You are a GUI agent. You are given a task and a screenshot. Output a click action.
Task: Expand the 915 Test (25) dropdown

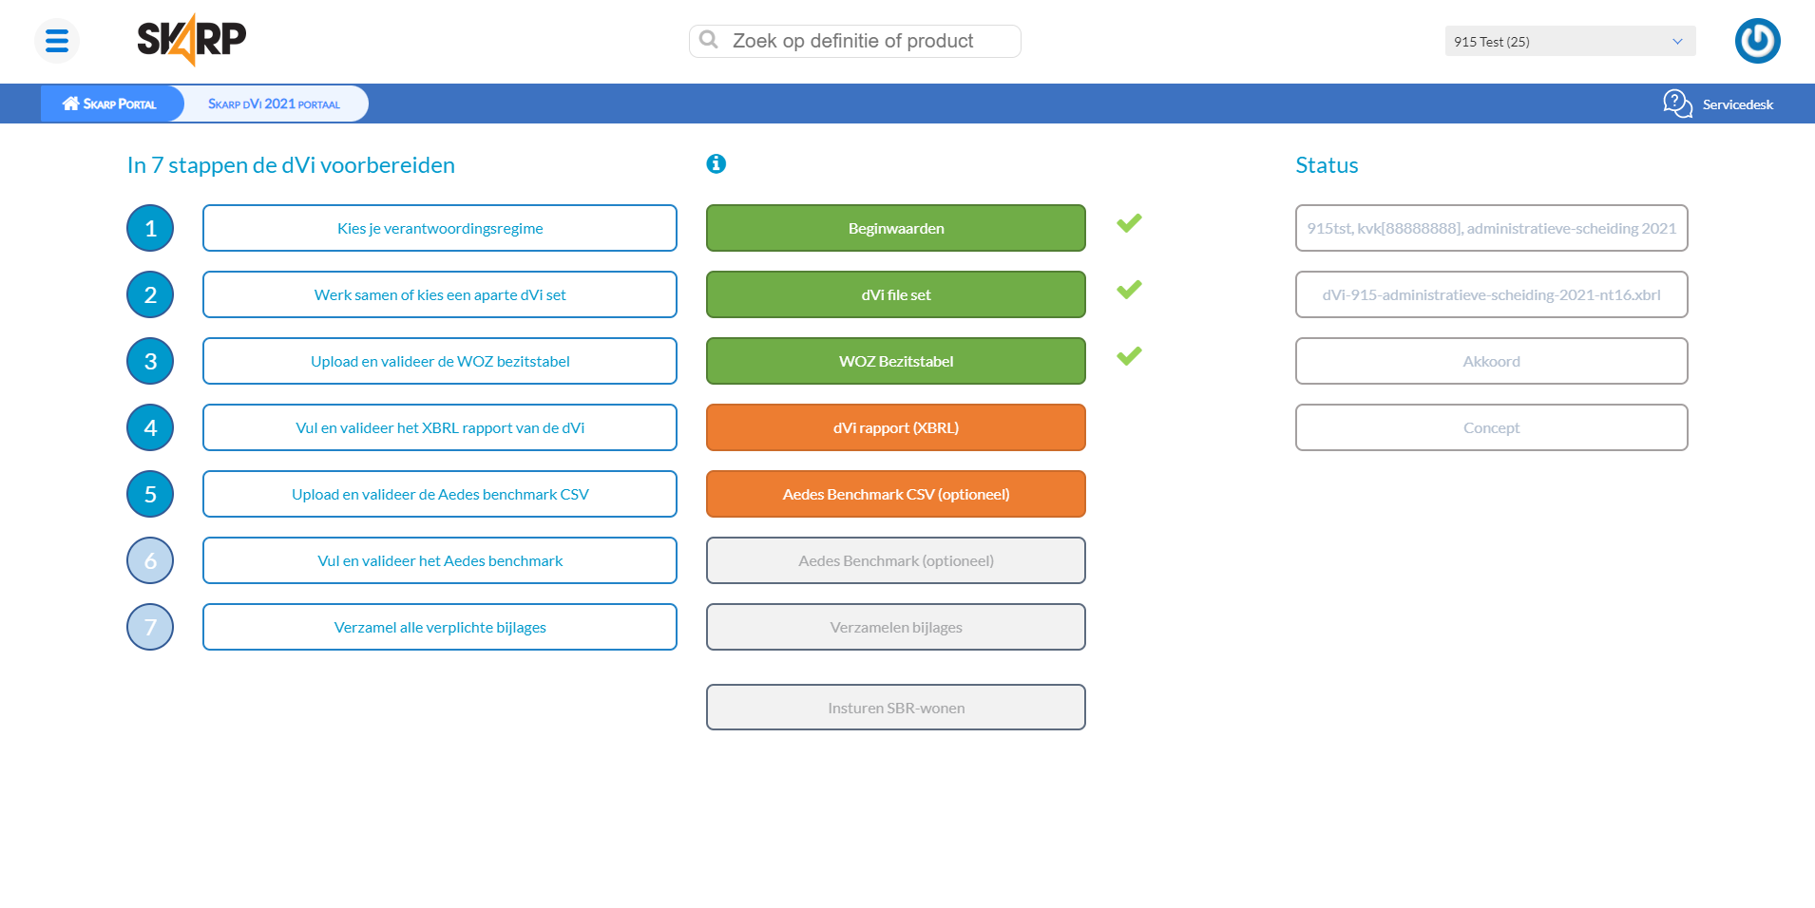[1569, 42]
